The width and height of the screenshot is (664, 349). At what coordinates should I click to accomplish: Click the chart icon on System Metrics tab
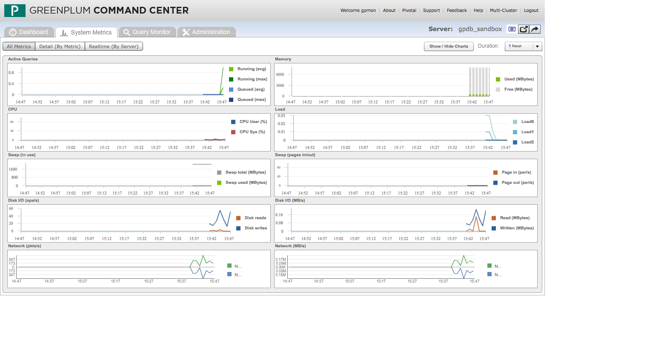click(x=64, y=33)
